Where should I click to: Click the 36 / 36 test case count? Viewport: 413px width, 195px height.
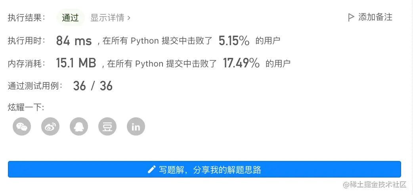(x=93, y=86)
